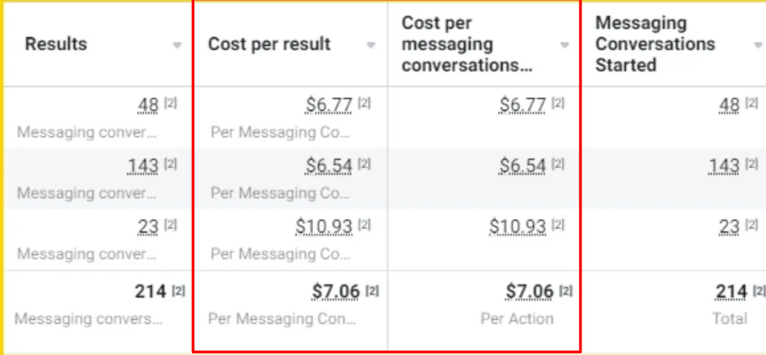This screenshot has height=355, width=766.
Task: Sort by the Cost per result header
Action: [269, 44]
